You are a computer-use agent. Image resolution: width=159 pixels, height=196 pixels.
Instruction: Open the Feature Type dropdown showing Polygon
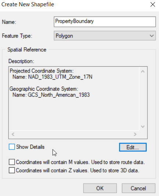point(105,36)
